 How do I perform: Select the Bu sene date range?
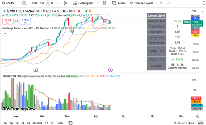[37, 123]
